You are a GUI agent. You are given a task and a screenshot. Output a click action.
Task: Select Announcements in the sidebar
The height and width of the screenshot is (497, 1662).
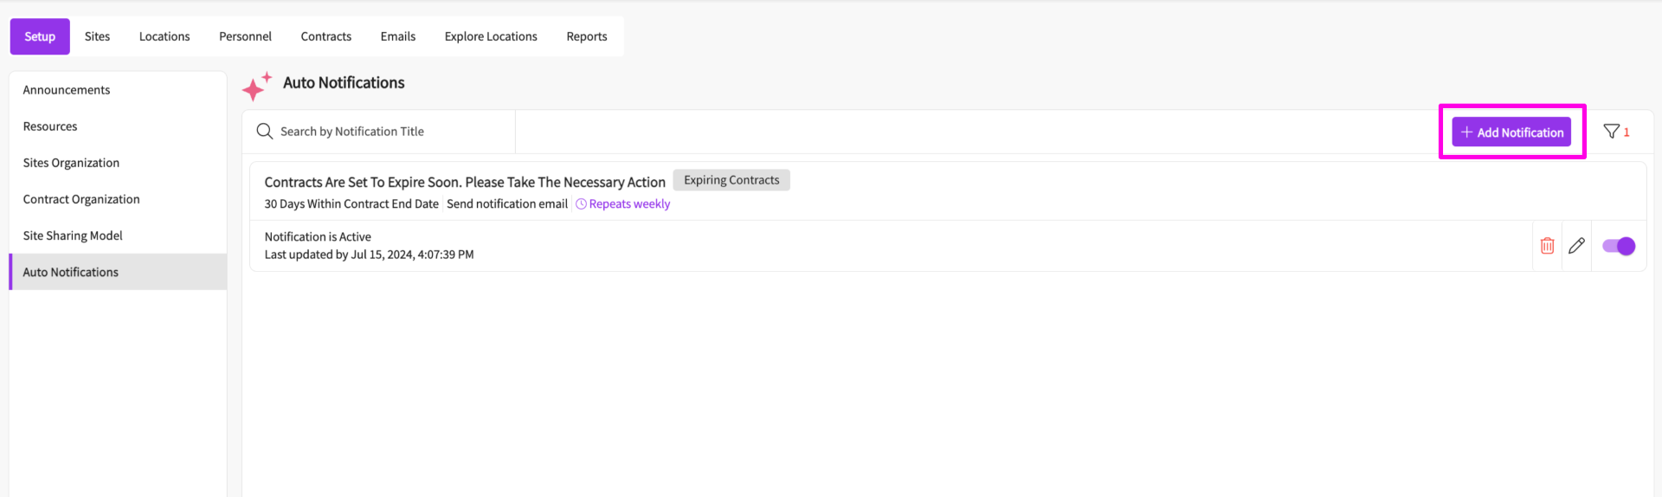pos(67,90)
